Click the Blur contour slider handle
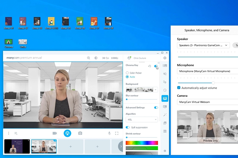 pos(127,99)
